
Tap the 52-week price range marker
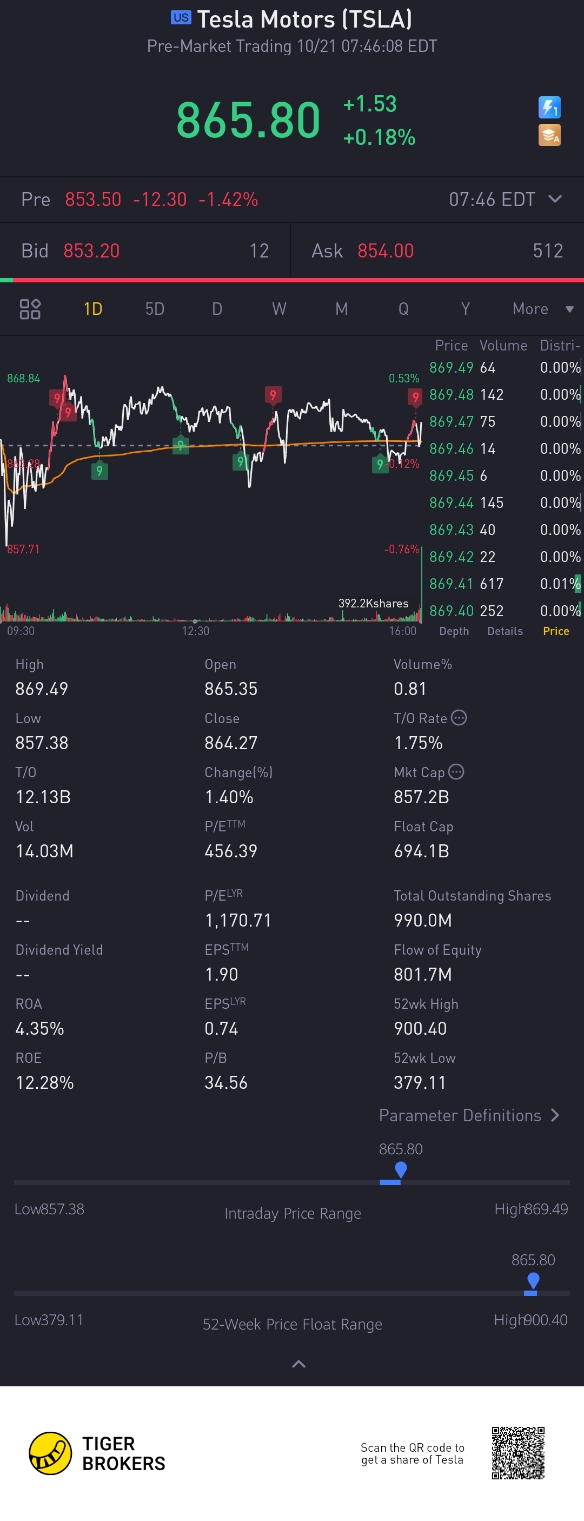[x=533, y=1280]
